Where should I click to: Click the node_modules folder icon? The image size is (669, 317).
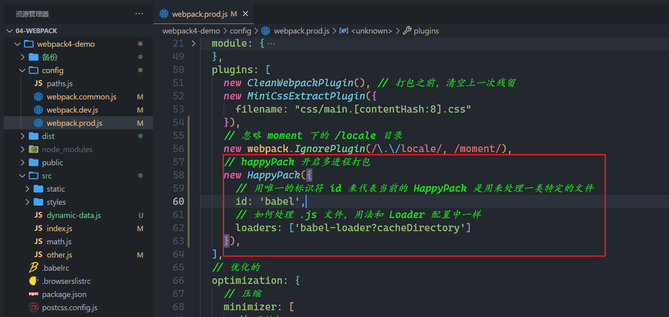[x=34, y=149]
